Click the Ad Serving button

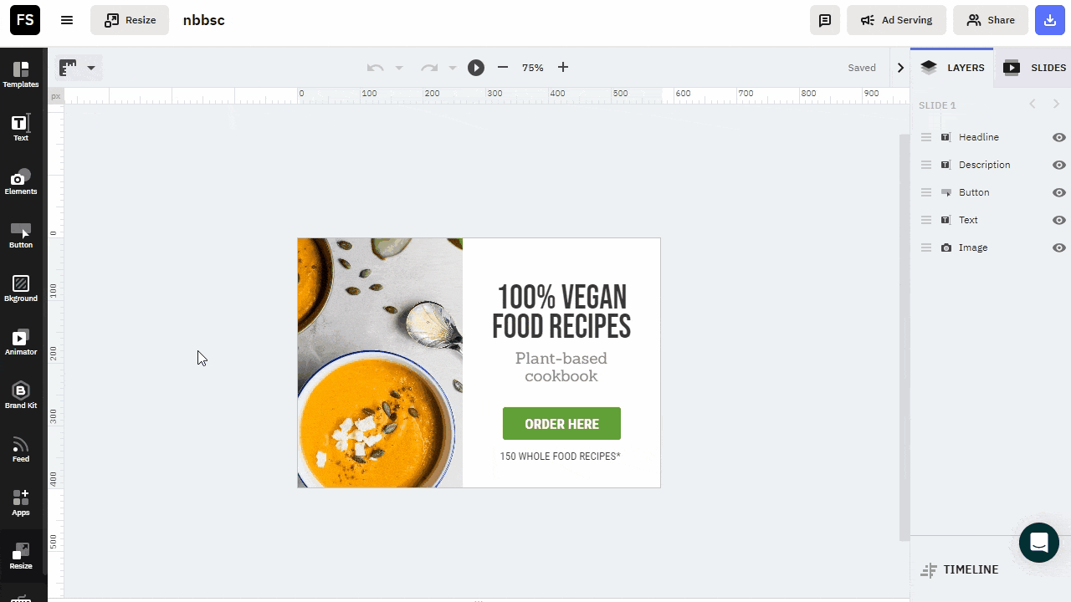tap(896, 20)
